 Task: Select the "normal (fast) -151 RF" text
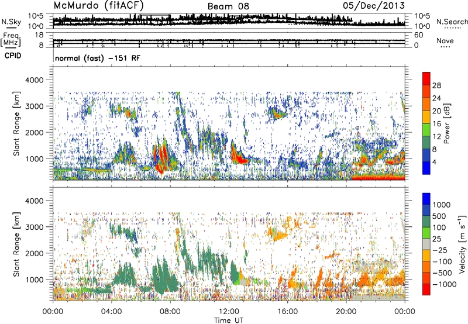pos(97,58)
